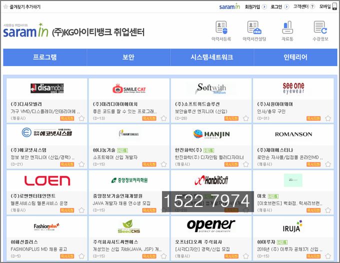This screenshot has height=263, width=340.
Task: Favorite the 오프너디오씨 job with its star
Action: point(245,256)
